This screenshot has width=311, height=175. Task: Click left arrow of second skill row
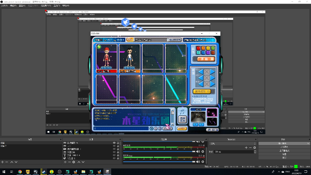point(201,78)
